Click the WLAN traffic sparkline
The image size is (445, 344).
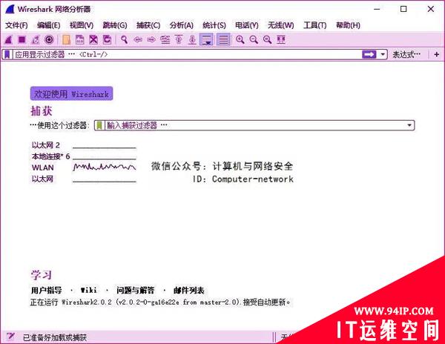104,168
